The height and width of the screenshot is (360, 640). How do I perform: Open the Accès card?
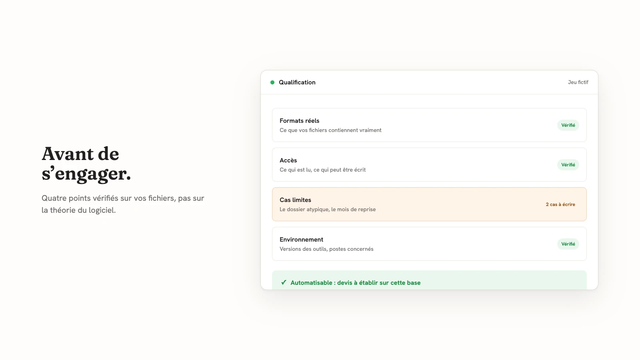[x=429, y=164]
